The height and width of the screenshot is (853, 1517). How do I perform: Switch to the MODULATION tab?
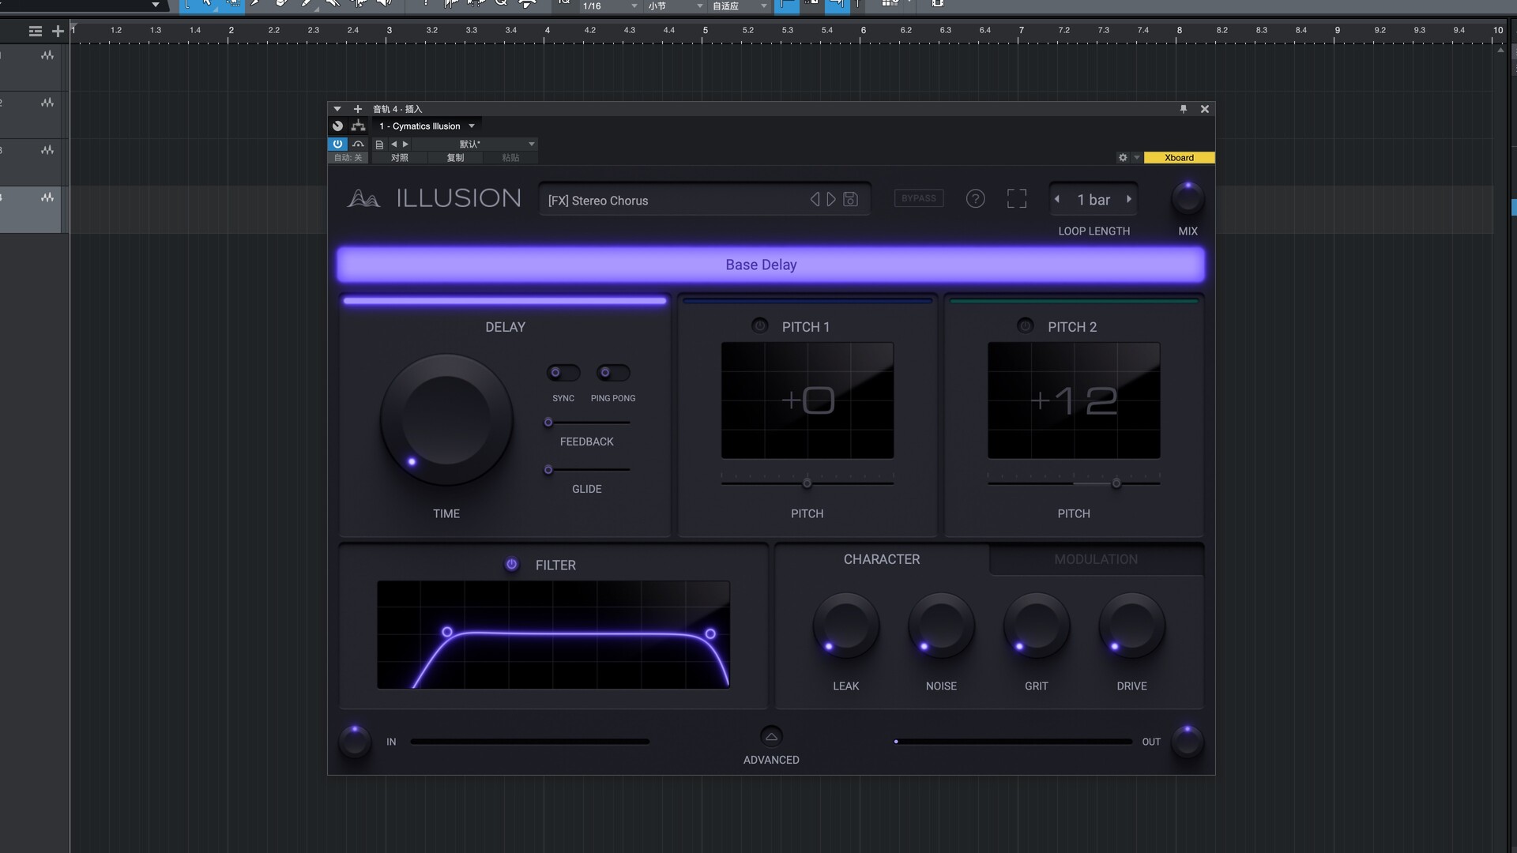(x=1096, y=559)
